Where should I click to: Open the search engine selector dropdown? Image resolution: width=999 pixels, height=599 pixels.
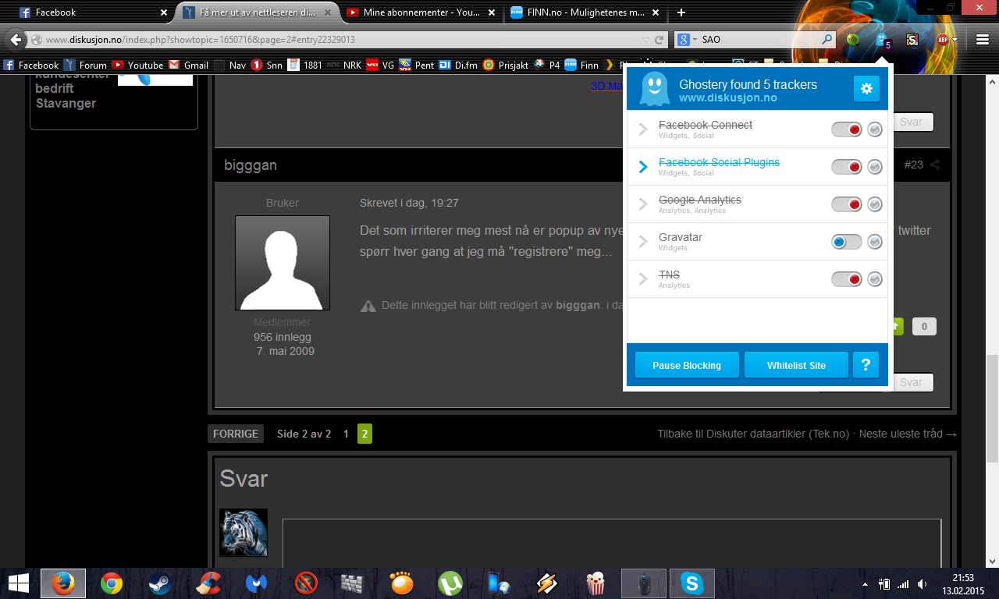pyautogui.click(x=686, y=40)
